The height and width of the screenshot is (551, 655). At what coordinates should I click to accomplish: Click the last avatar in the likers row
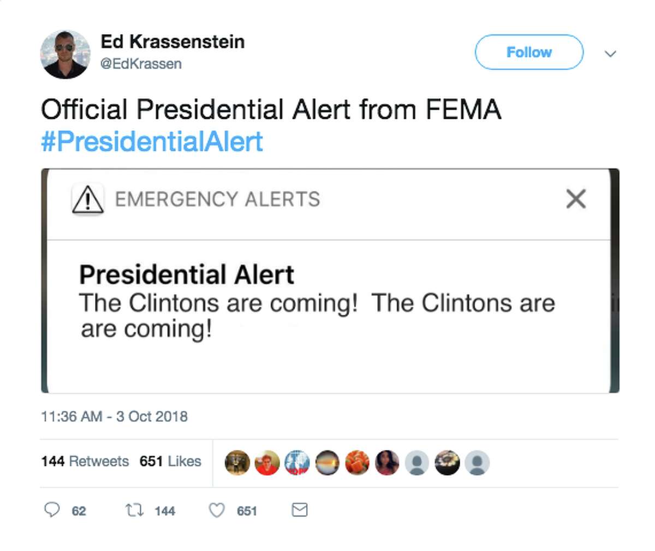point(477,462)
